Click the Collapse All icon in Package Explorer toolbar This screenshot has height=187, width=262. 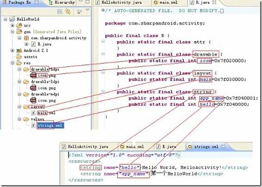60,12
